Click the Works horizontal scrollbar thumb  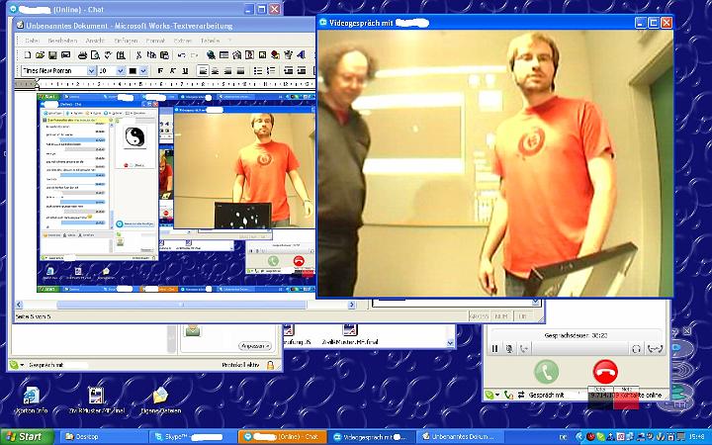[x=181, y=305]
